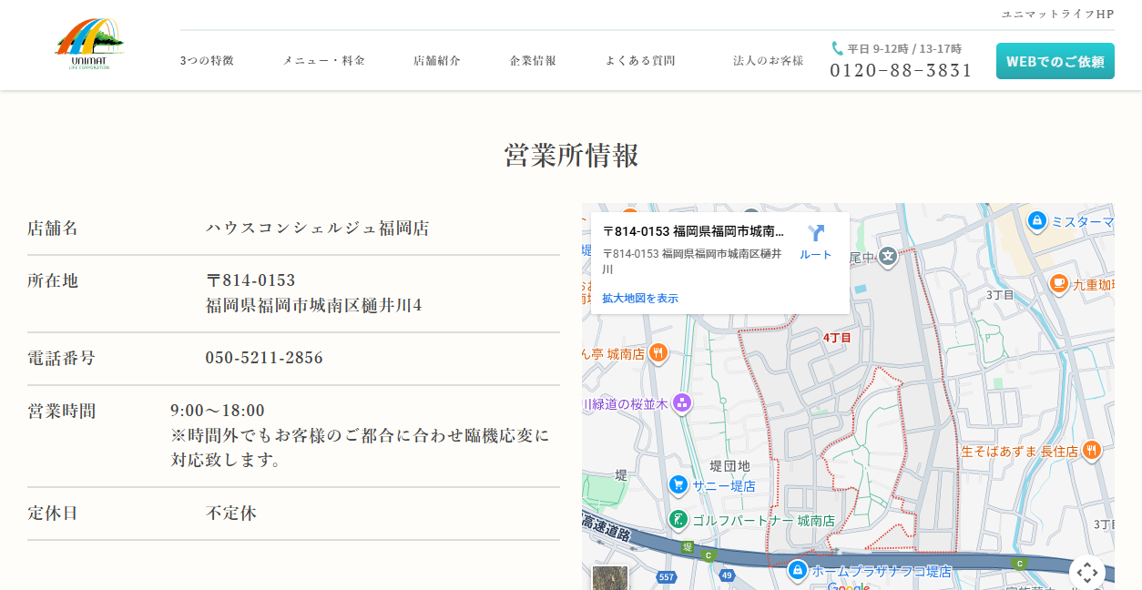Select メニュー・料金 in the navigation

pyautogui.click(x=323, y=60)
